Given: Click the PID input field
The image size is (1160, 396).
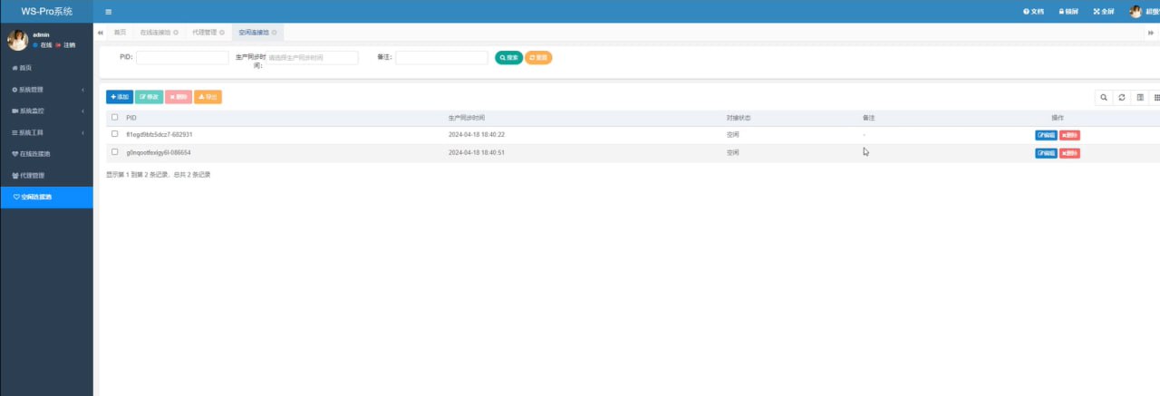Looking at the screenshot, I should (x=182, y=57).
